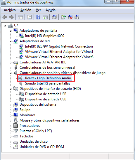Screen dimensions: 135x160
Task: Toggle the action pane toolbar icon
Action: (45, 17)
